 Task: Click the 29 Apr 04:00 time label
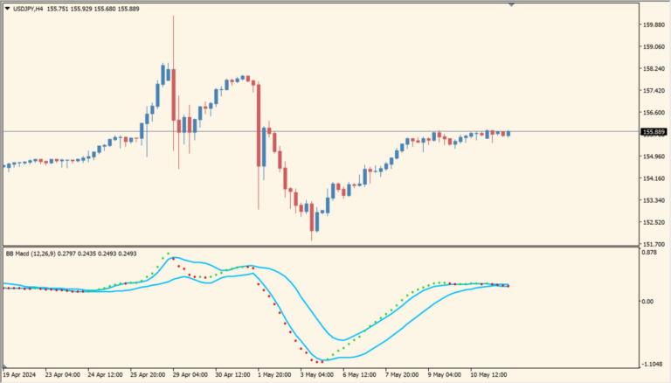click(191, 375)
